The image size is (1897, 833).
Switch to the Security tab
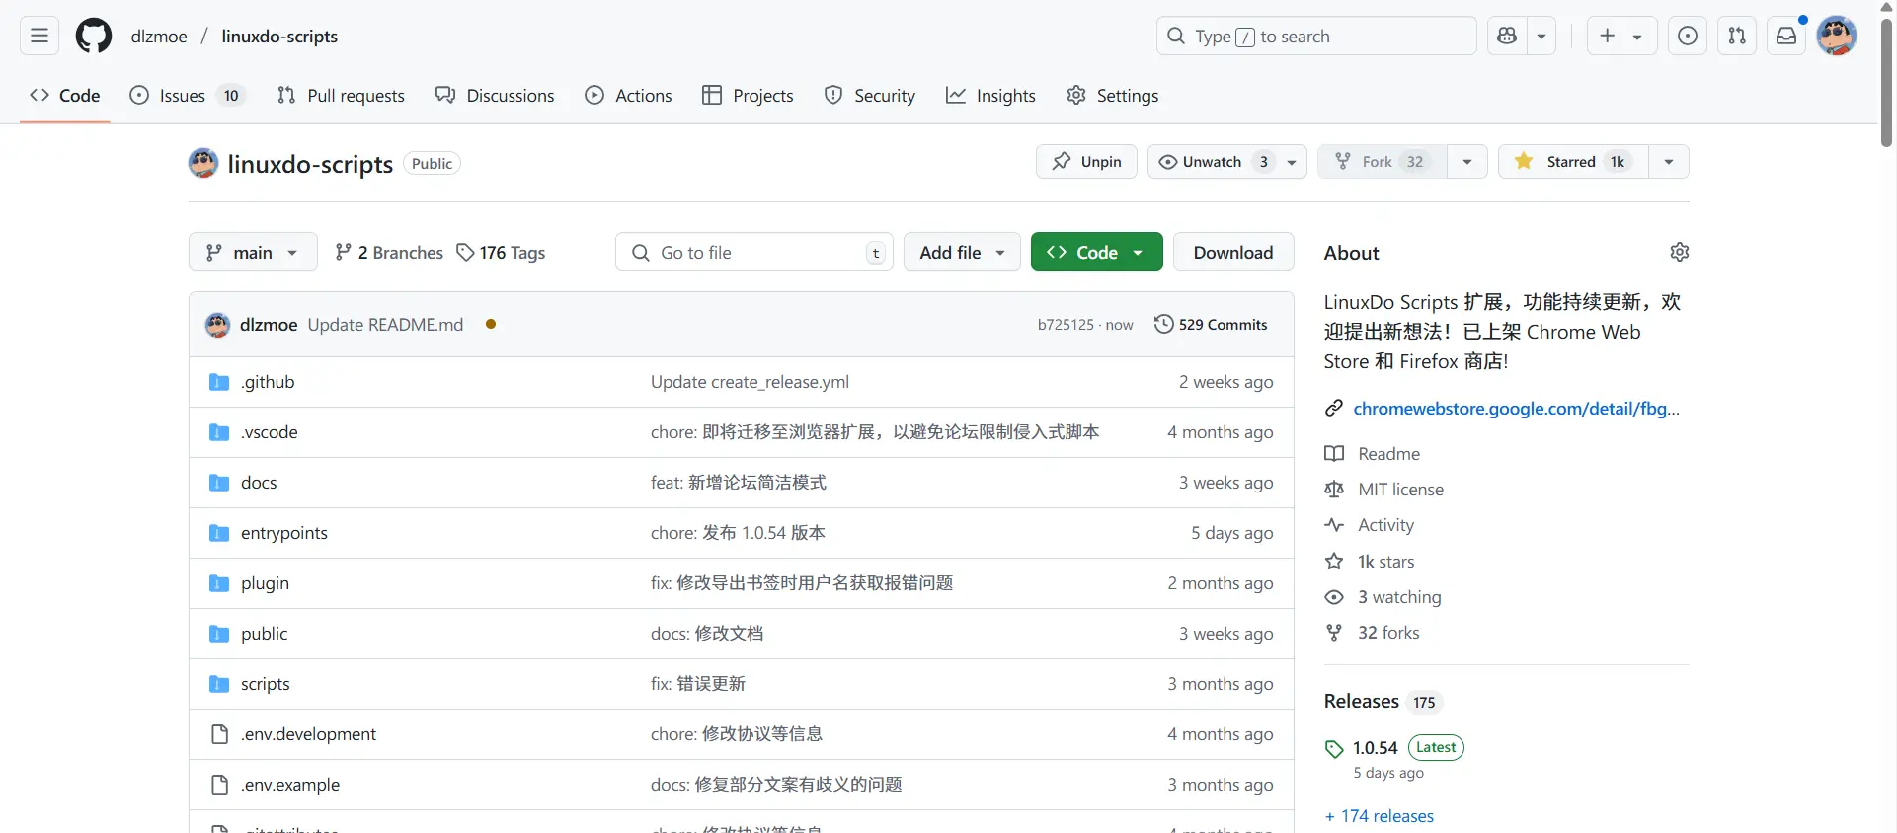click(x=870, y=96)
